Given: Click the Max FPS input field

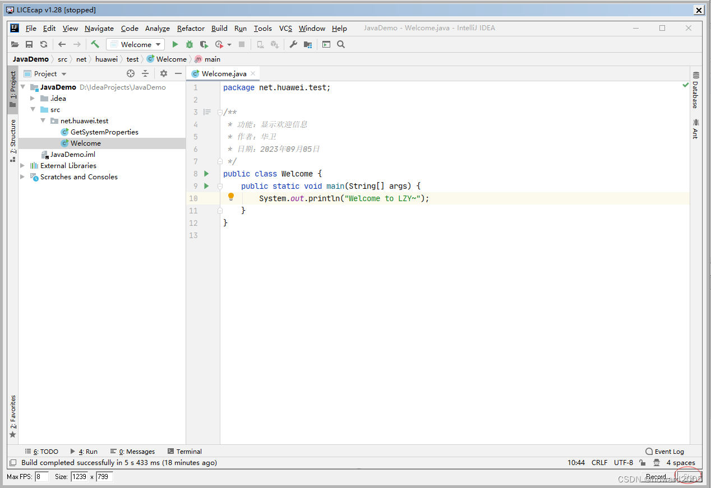Looking at the screenshot, I should point(42,477).
